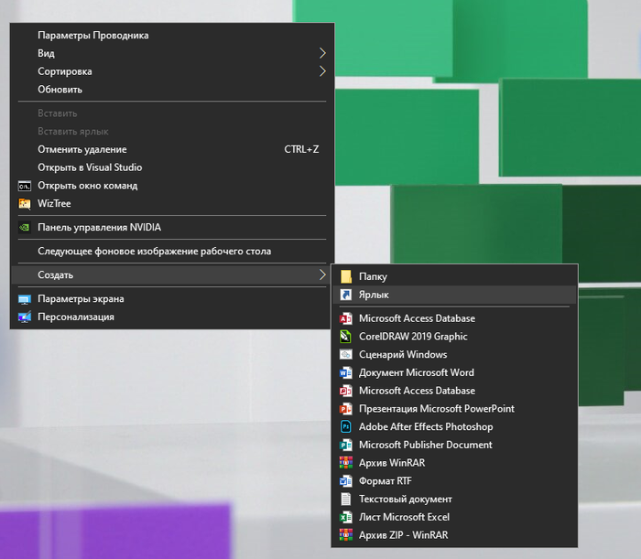Click the folder icon next to Папку
641x559 pixels.
click(346, 276)
